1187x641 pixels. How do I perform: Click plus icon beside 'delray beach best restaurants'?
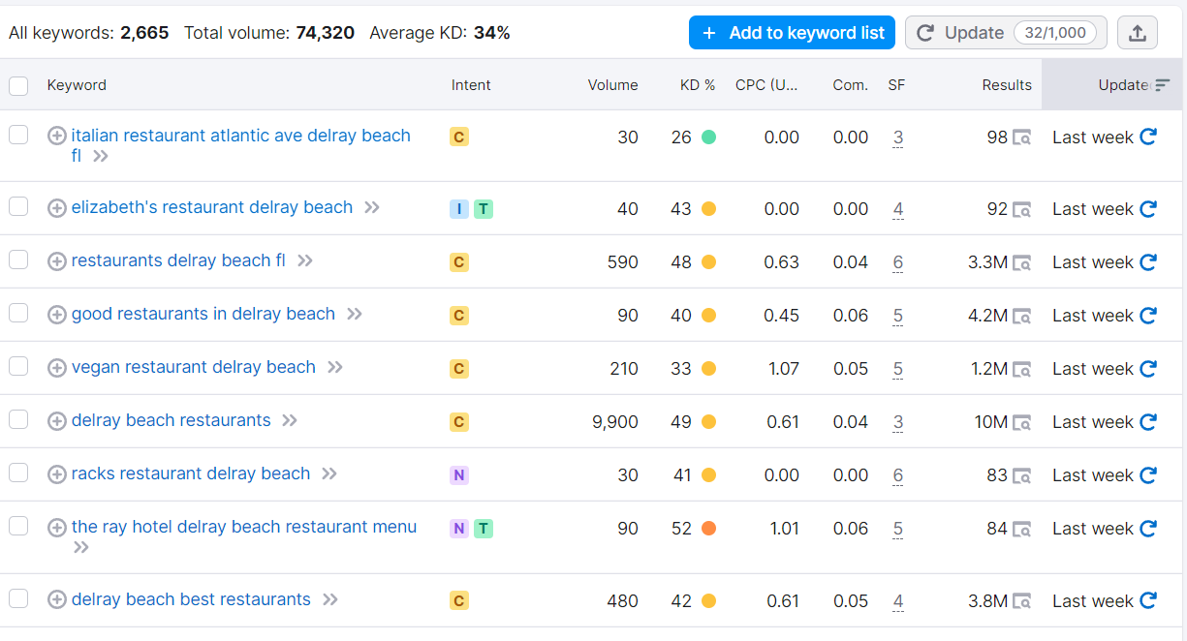click(x=57, y=600)
